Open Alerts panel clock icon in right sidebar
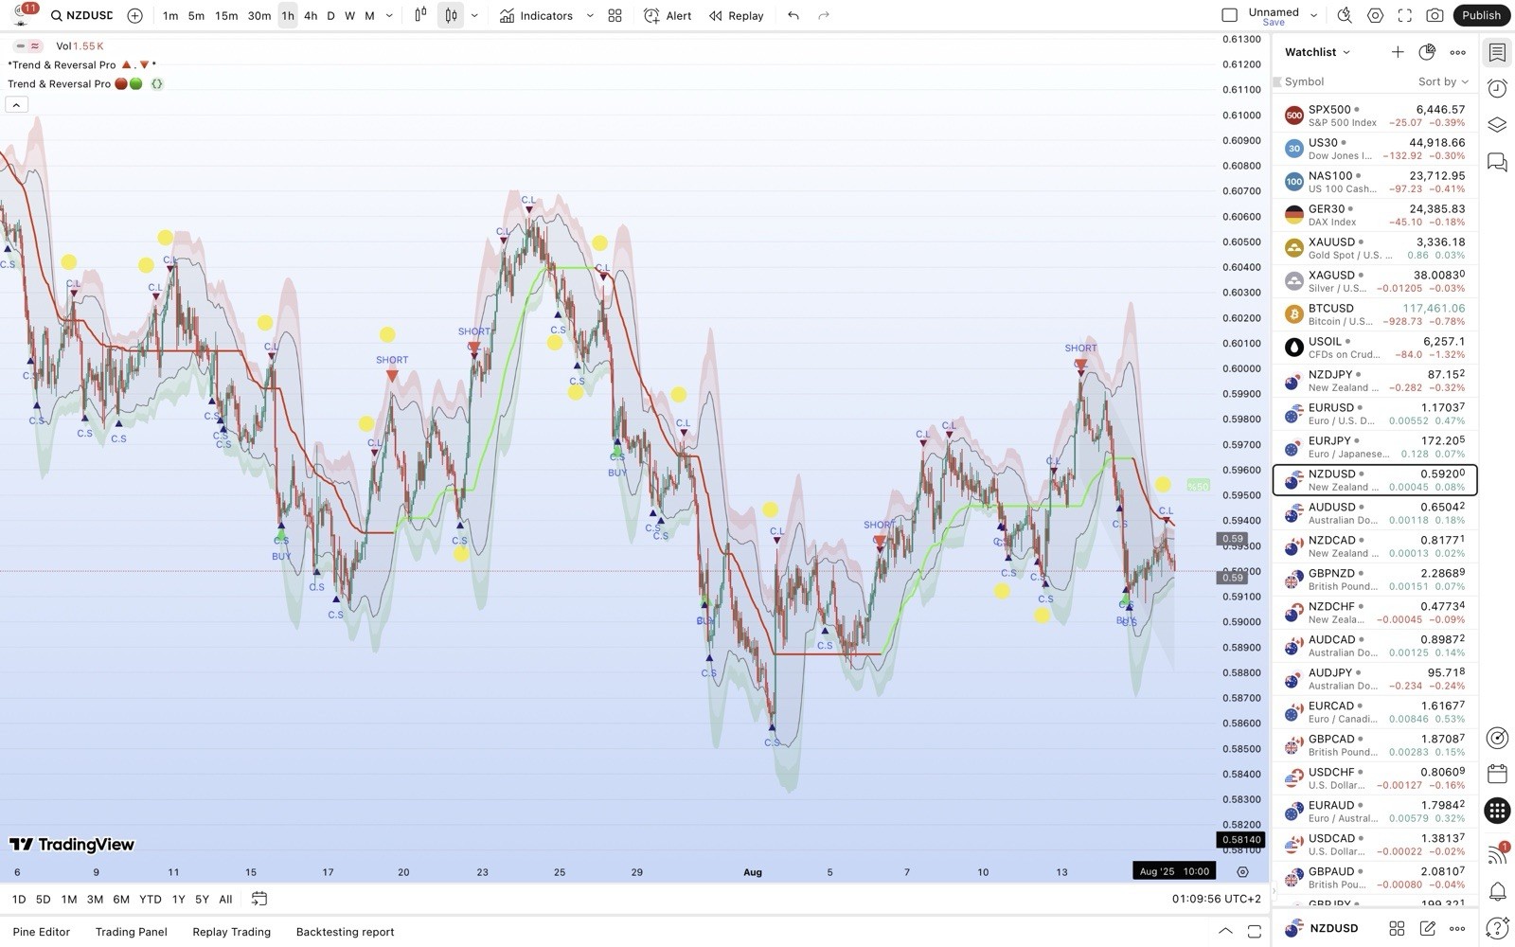Screen dimensions: 1515x947 tap(1497, 88)
